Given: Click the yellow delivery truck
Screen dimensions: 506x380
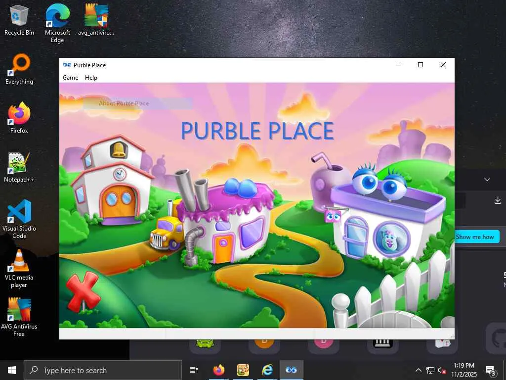Looking at the screenshot, I should 167,234.
